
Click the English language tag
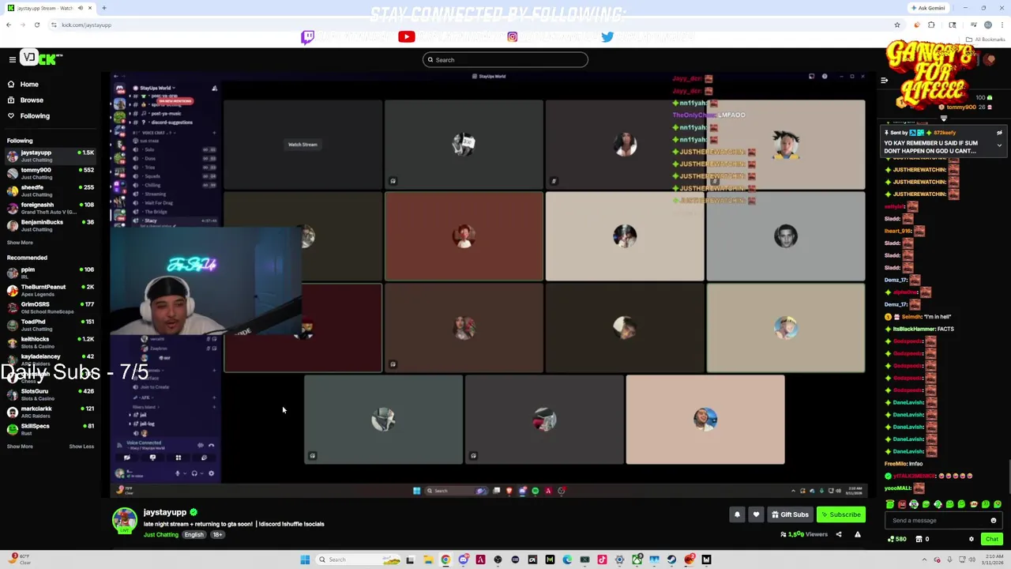pos(194,535)
